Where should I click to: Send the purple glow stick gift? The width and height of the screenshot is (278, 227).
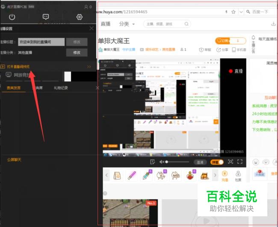(132, 176)
